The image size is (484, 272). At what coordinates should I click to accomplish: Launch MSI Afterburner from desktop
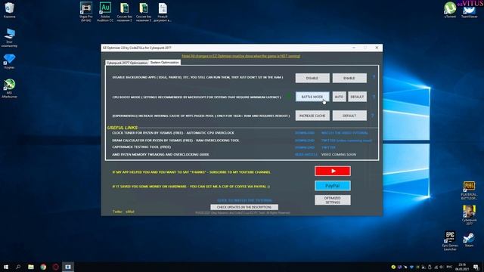10,88
